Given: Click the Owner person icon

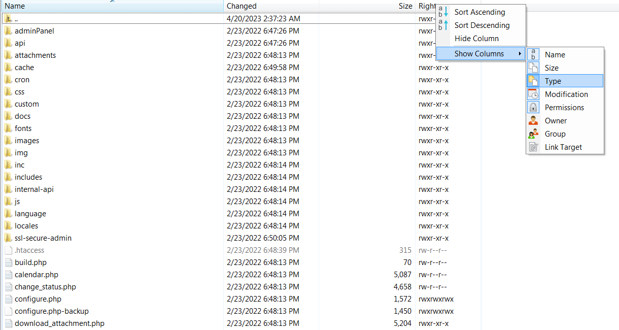Looking at the screenshot, I should 533,121.
